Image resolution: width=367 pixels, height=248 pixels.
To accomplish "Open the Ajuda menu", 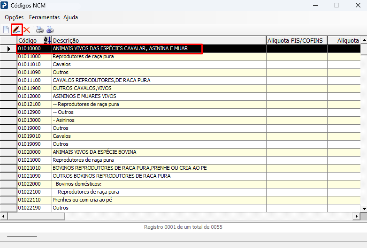I will click(70, 17).
